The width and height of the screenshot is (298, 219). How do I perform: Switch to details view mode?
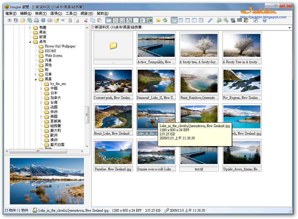pos(201,20)
